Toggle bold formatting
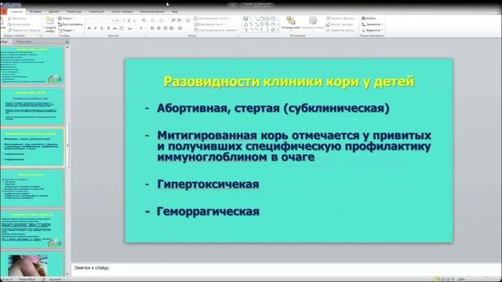The width and height of the screenshot is (502, 282). [x=89, y=28]
